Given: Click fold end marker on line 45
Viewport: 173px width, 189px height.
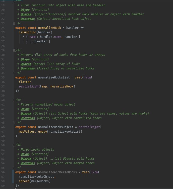Looking at the screenshot, I should click(14, 123).
